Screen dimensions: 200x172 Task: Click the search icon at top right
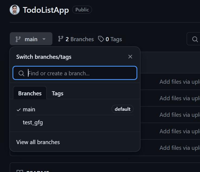coord(195,39)
